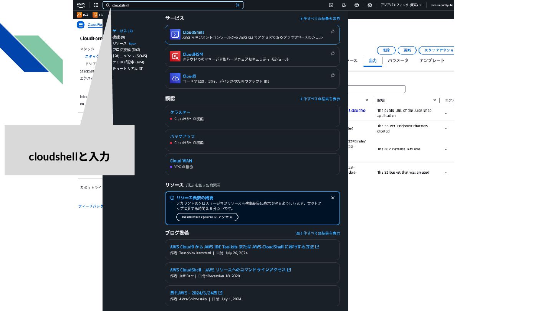This screenshot has height=311, width=553.
Task: Click inside the cloudshell search field
Action: pyautogui.click(x=173, y=5)
